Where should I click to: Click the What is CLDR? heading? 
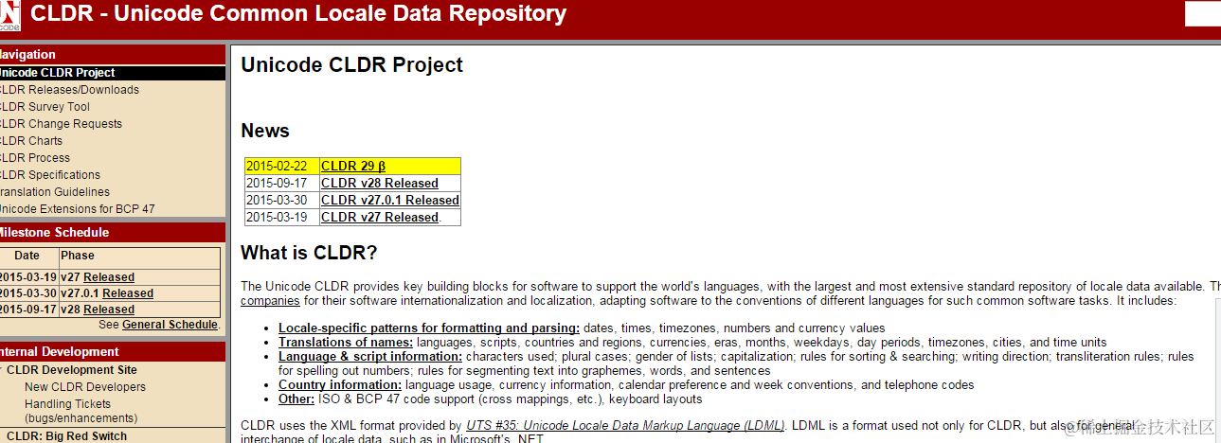tap(309, 254)
